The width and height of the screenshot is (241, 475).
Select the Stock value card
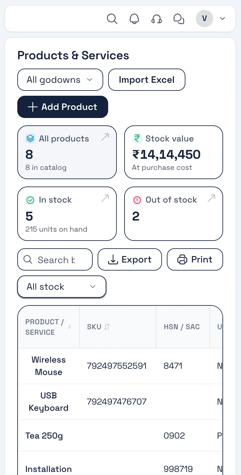174,152
